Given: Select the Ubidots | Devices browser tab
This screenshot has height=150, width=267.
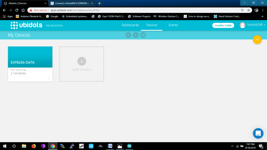Looking at the screenshot, I should click(25, 3).
